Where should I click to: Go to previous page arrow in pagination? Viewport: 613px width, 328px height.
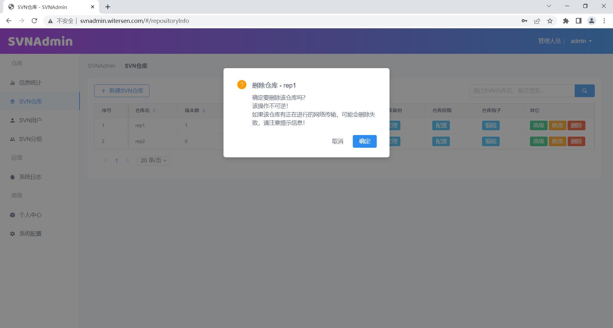pyautogui.click(x=106, y=160)
